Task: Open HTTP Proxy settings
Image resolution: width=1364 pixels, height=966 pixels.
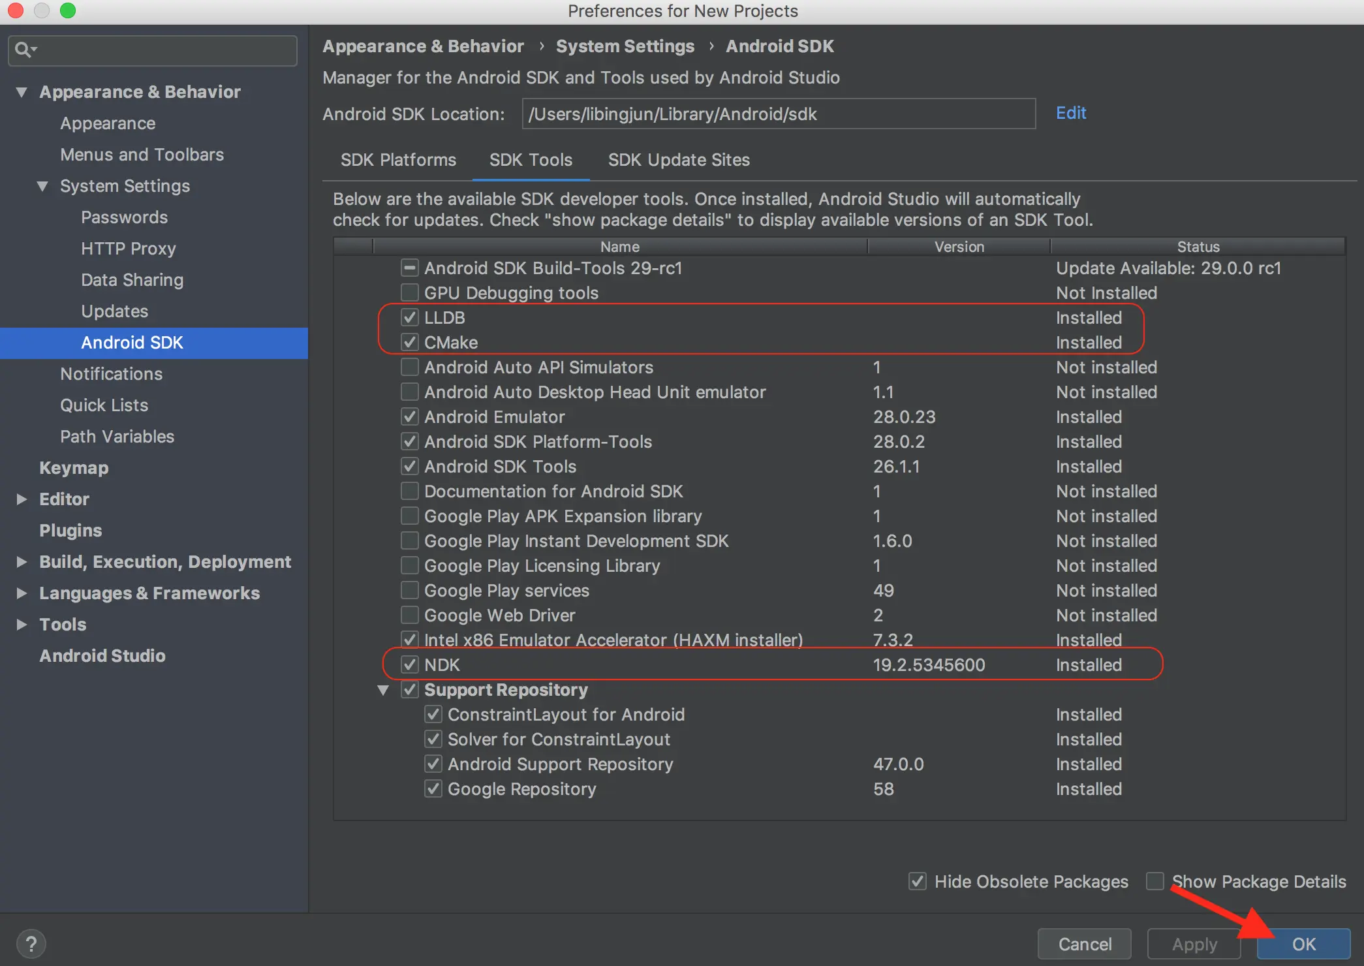Action: click(x=129, y=249)
